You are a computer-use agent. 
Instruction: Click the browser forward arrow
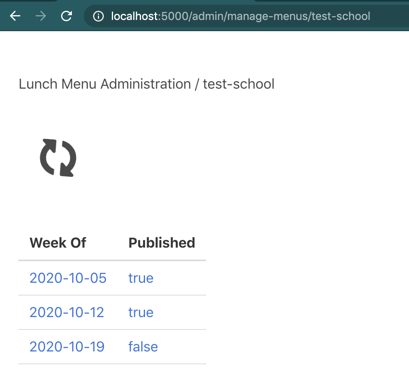(x=41, y=16)
